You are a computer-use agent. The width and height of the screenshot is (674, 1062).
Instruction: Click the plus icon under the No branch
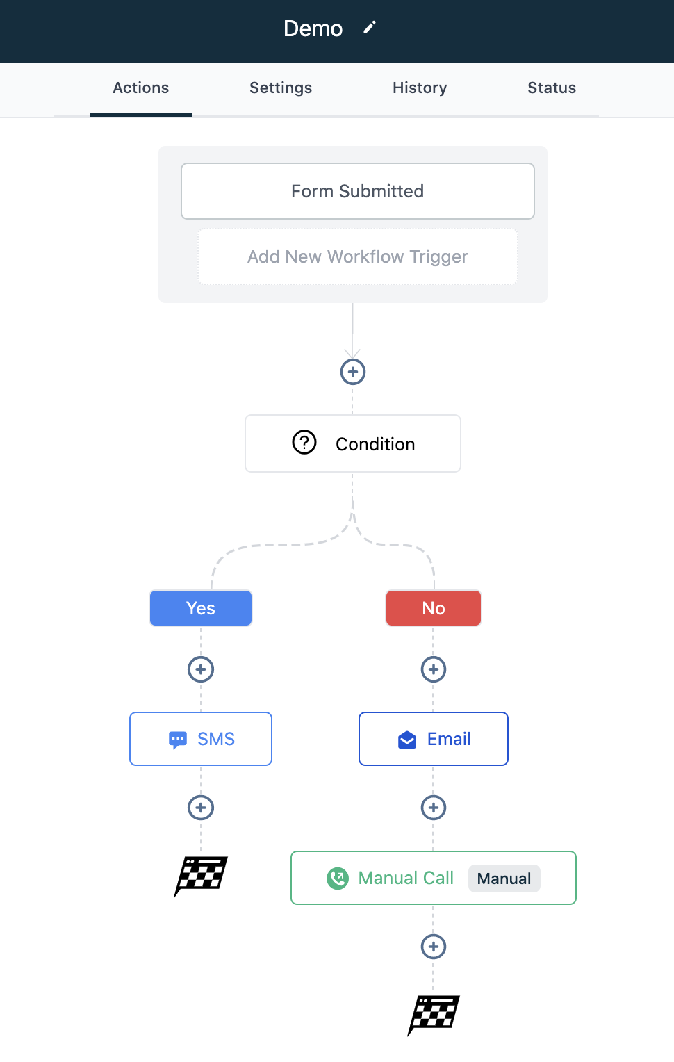(434, 669)
